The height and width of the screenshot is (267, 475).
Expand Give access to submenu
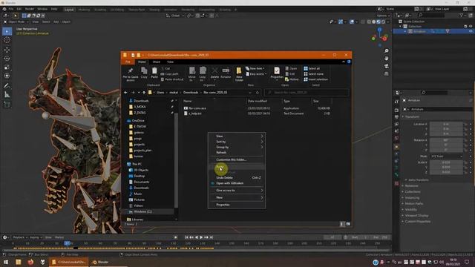[237, 191]
